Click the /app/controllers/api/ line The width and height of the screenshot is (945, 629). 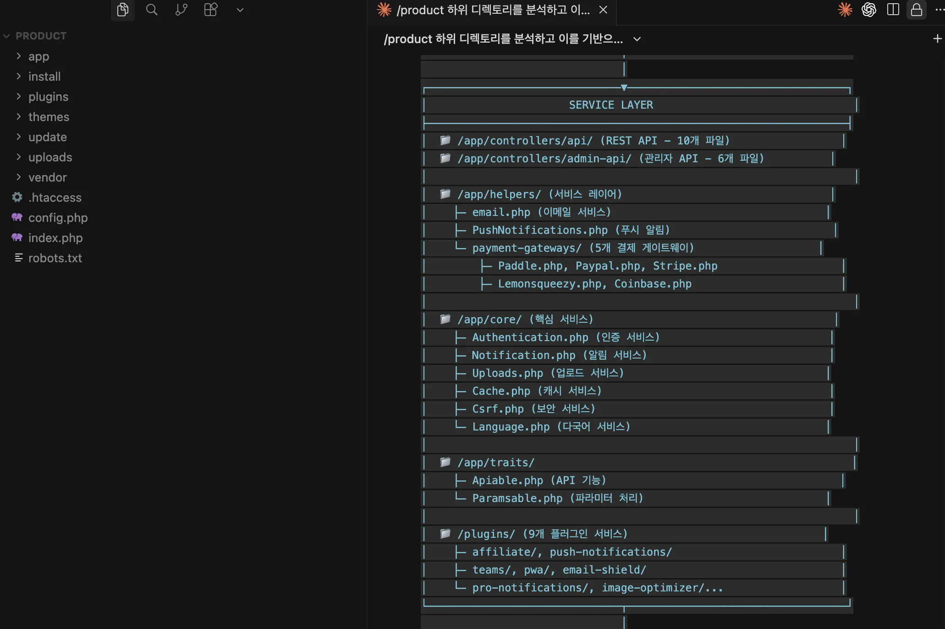coord(593,141)
